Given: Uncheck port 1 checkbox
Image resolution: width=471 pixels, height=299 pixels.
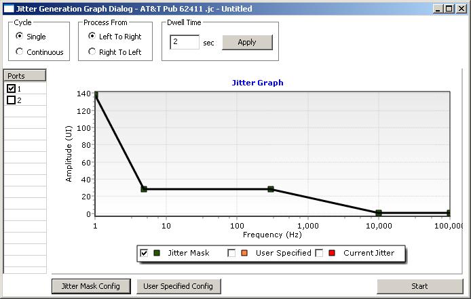Looking at the screenshot, I should [11, 89].
